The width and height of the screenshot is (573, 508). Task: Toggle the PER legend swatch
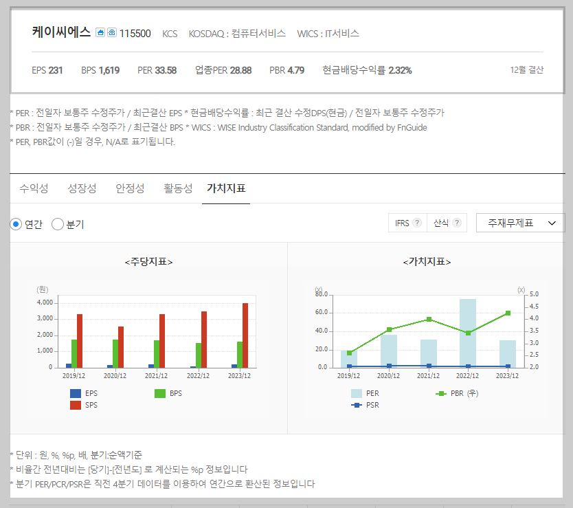[x=357, y=393]
